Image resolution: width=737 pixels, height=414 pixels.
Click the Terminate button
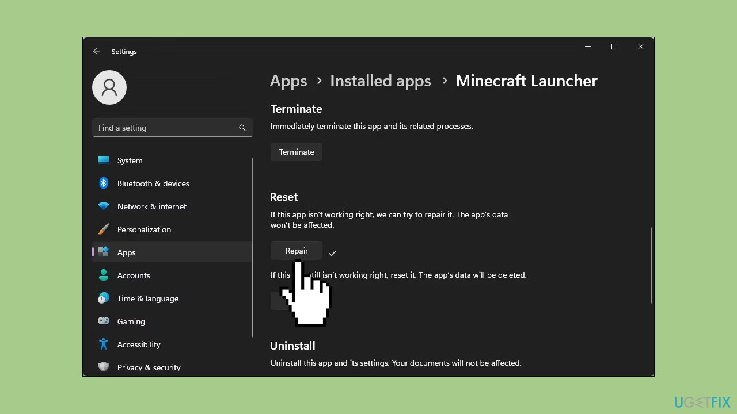coord(297,152)
